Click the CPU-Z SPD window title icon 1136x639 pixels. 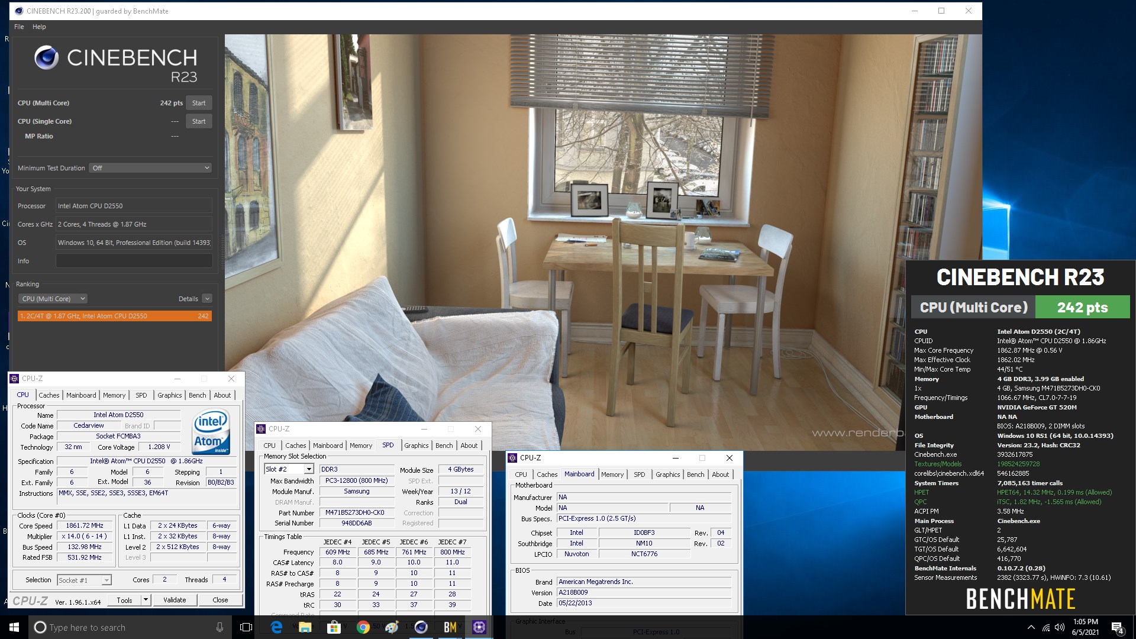pyautogui.click(x=261, y=429)
